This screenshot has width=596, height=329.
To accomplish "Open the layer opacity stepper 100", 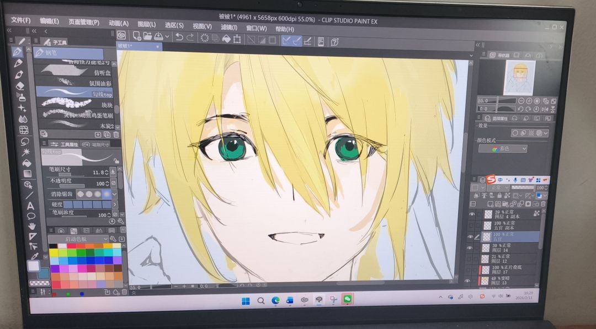I will click(546, 188).
